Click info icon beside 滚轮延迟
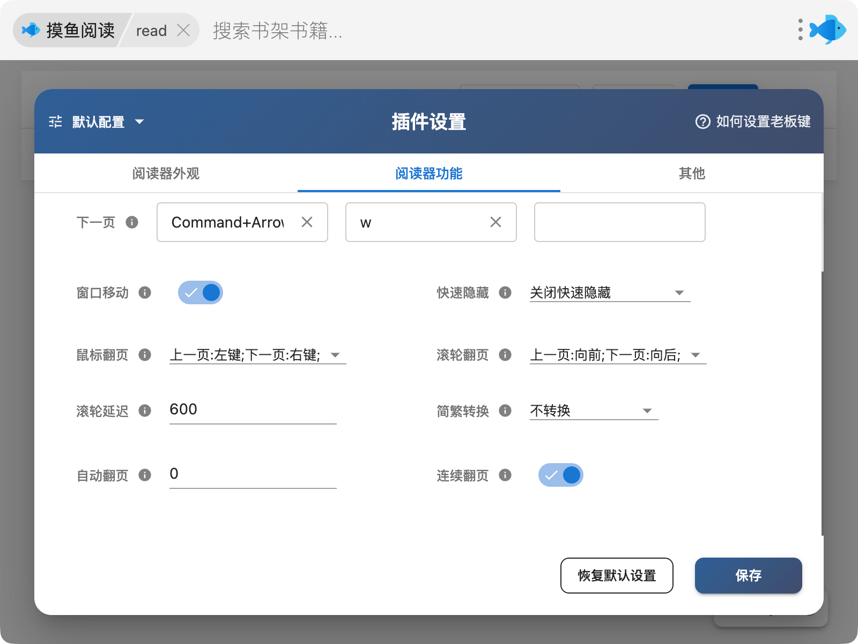The height and width of the screenshot is (644, 858). (x=145, y=411)
